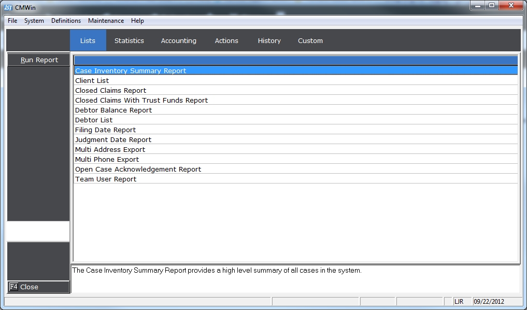Select Open Case Acknowledgement Report
Viewport: 527px width, 310px height.
(138, 170)
